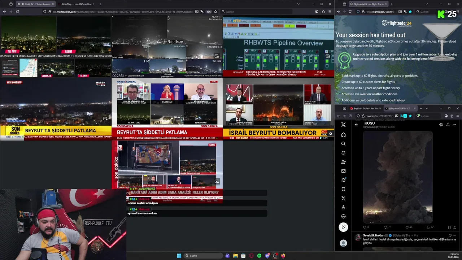
Task: Open Firefox from taskbar
Action: [283, 256]
